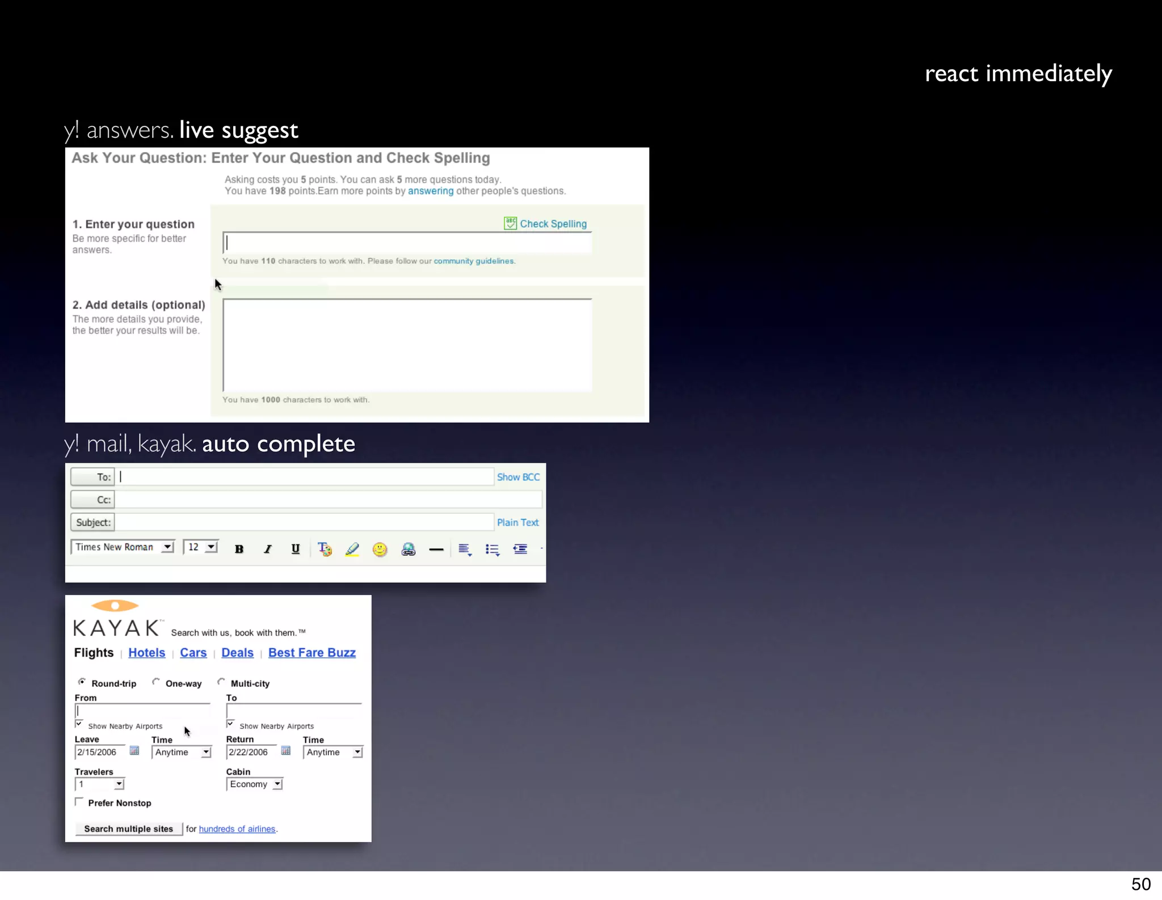Click the To: address button

coord(92,477)
